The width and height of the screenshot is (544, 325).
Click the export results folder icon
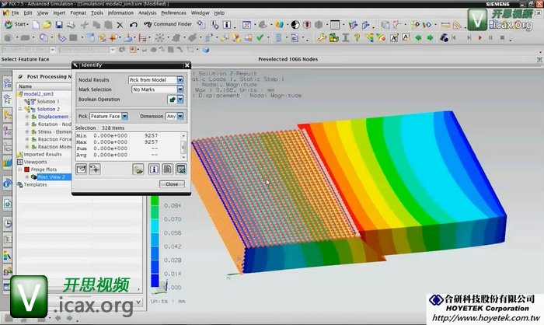coord(138,169)
